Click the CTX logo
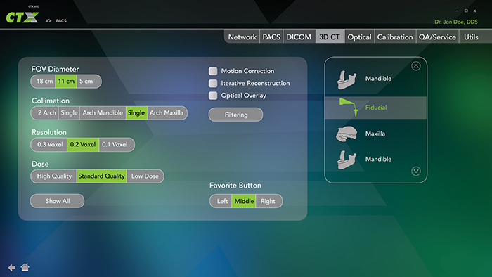Screen dimensions: 492x277 22,18
